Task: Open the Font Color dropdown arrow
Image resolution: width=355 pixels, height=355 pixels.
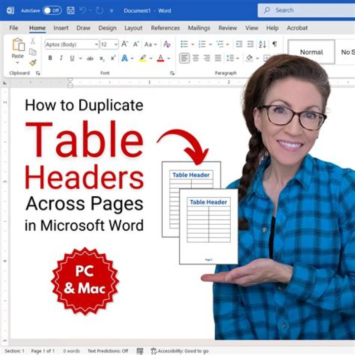Action: click(169, 58)
